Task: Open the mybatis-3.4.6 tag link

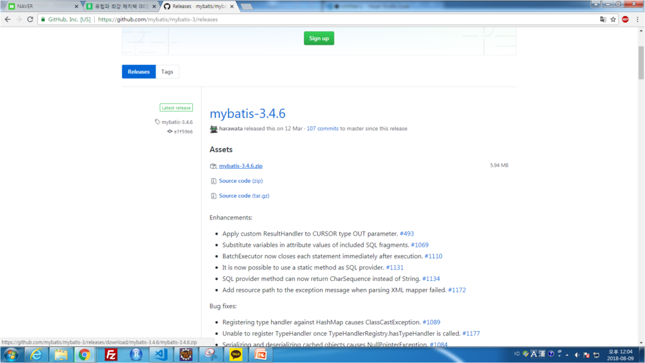Action: coord(177,122)
